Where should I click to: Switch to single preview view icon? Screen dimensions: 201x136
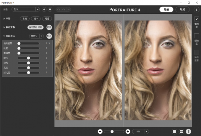(x=174, y=132)
